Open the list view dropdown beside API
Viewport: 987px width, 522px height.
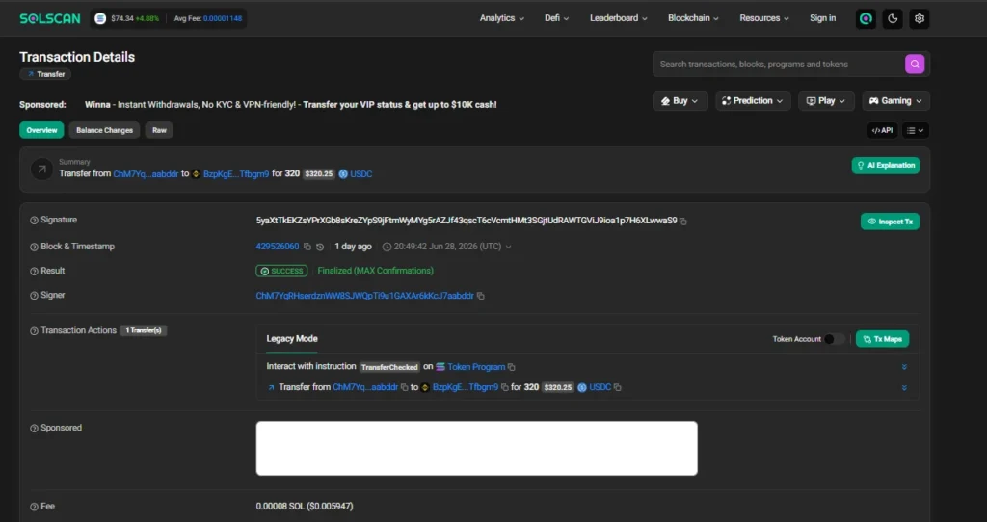coord(916,130)
